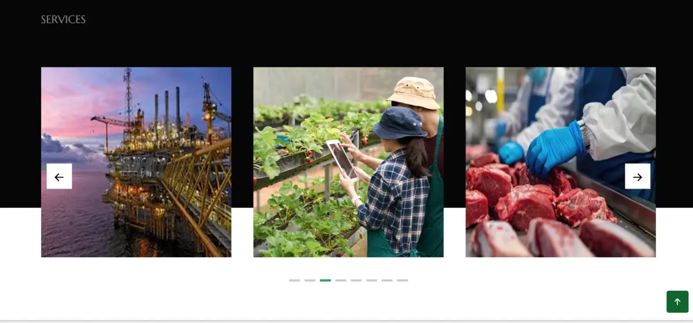Go to the seventh carousel slide indicator
This screenshot has height=323, width=693.
387,280
